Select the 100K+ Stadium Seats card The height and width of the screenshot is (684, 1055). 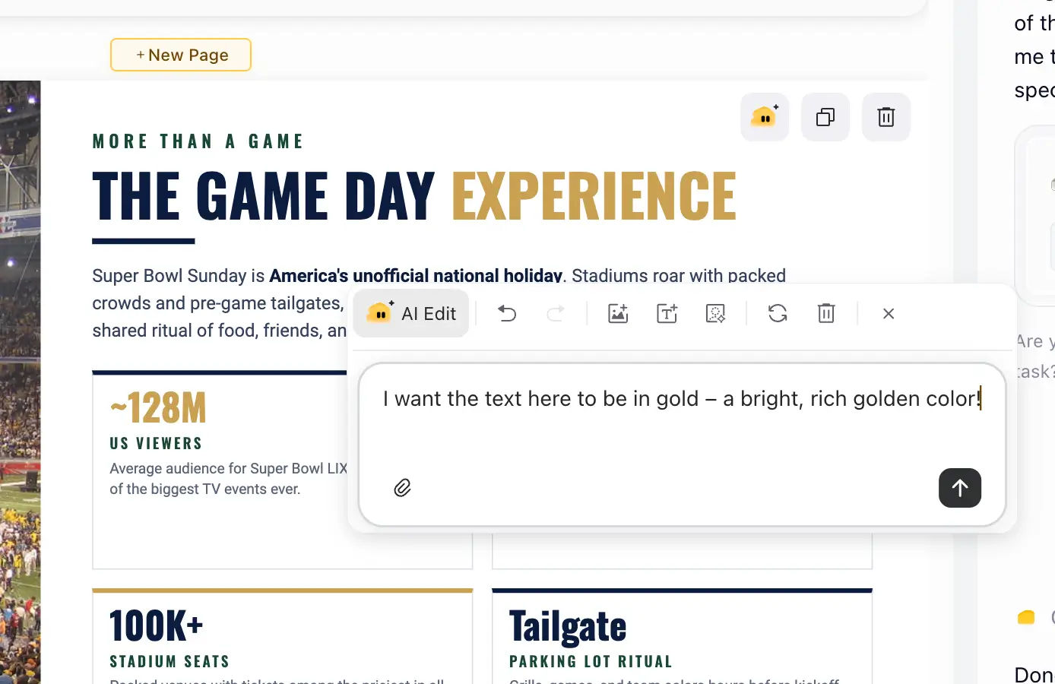pyautogui.click(x=283, y=636)
